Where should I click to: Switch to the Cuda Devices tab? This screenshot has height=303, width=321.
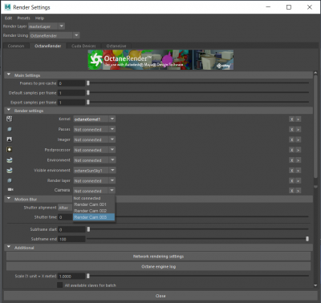(83, 46)
